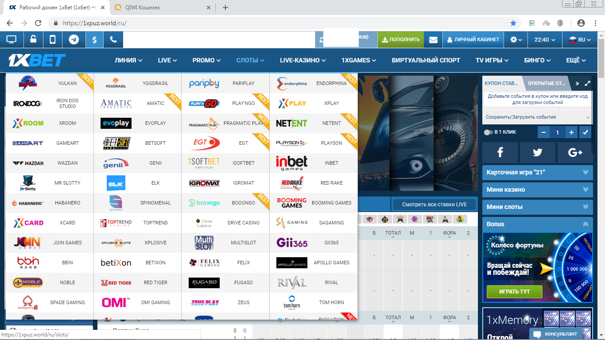605x340 pixels.
Task: Click the desktop monitor icon
Action: 12,40
